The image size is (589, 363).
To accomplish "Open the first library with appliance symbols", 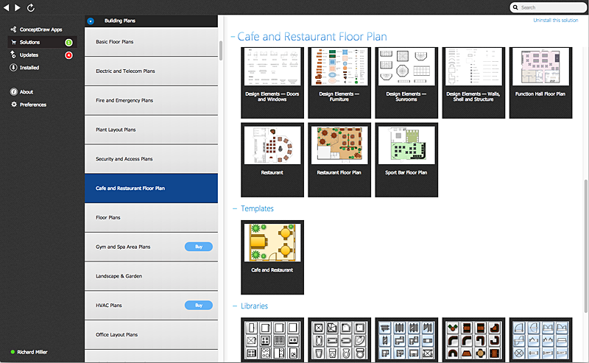I will tap(272, 340).
